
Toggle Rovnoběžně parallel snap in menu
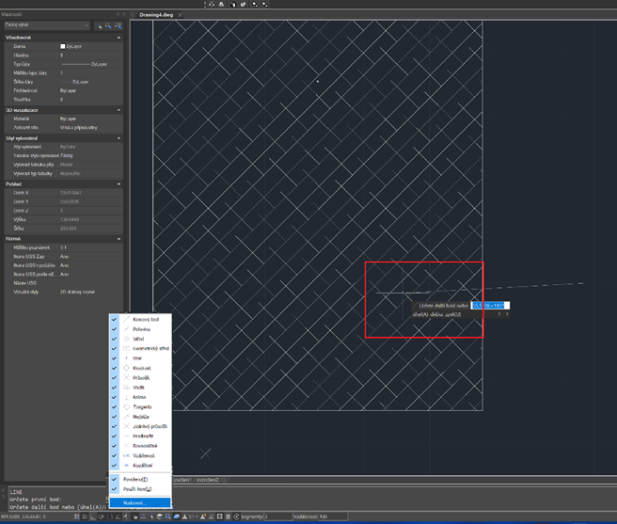140,446
